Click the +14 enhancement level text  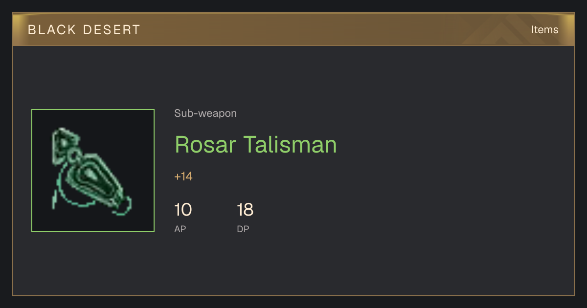(183, 176)
